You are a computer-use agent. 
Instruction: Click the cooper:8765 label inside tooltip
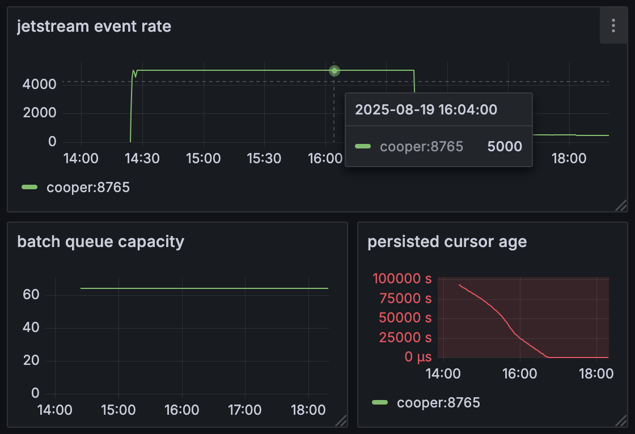pos(421,147)
